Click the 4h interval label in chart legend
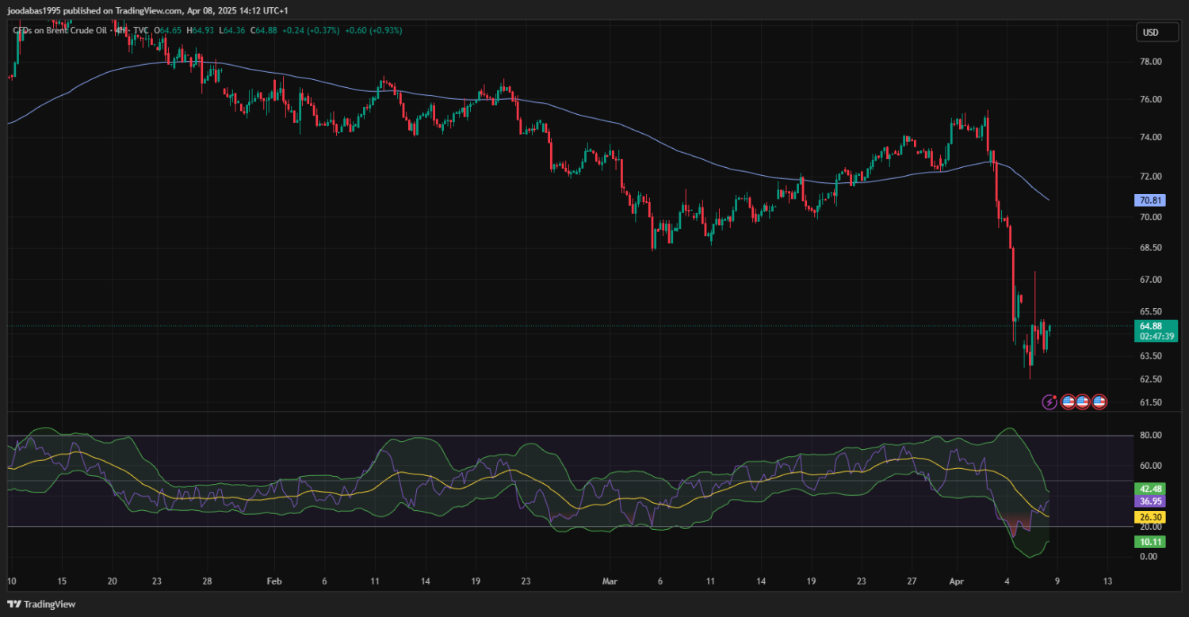 (120, 30)
